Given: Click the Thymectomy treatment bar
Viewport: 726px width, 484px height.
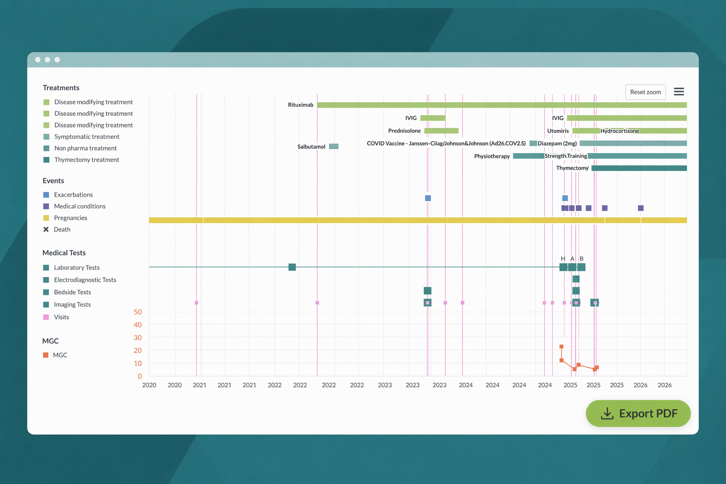Looking at the screenshot, I should [x=639, y=168].
